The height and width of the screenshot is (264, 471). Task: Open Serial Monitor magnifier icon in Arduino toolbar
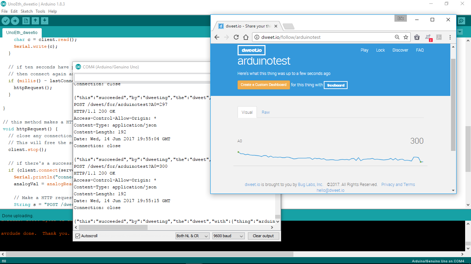tap(462, 21)
